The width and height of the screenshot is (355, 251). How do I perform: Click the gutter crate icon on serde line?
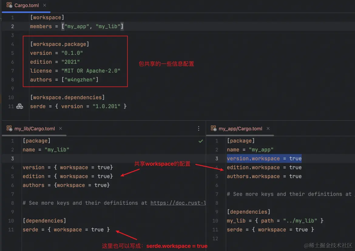point(20,106)
